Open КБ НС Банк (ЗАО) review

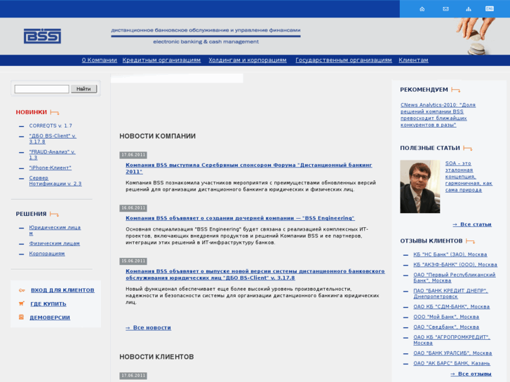[450, 254]
